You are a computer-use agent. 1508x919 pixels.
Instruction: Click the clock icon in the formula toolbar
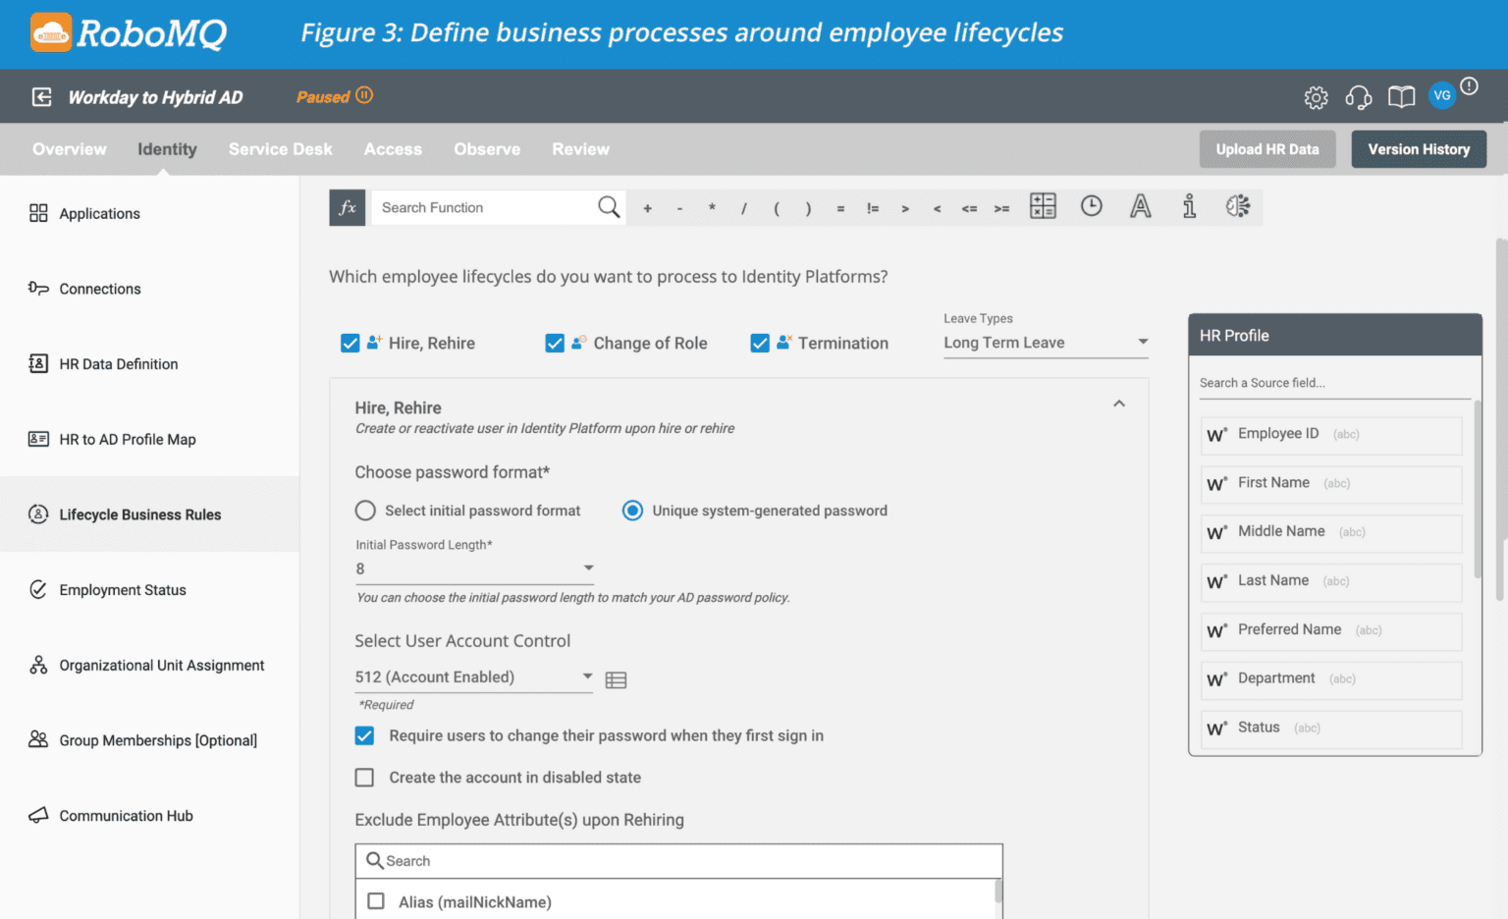coord(1091,206)
